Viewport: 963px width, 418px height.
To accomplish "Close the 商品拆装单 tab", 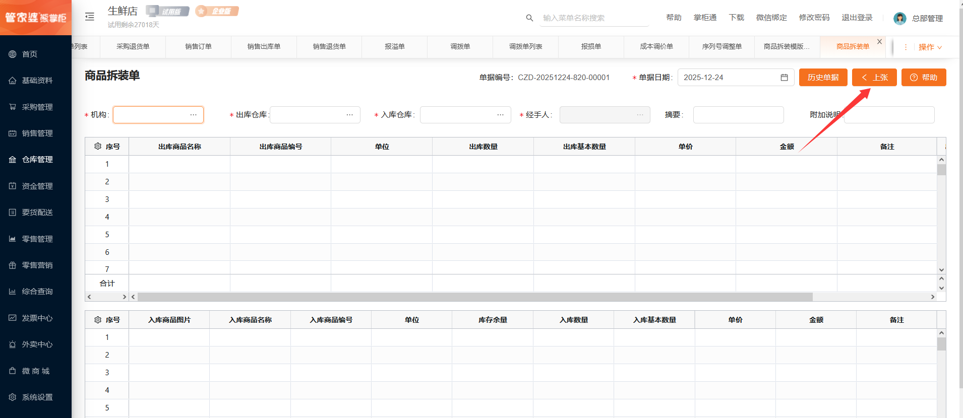I will [x=879, y=42].
